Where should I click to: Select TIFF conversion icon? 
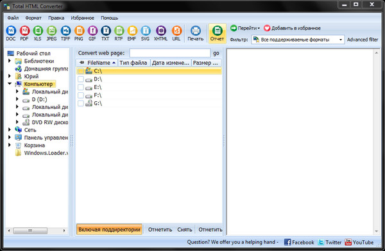click(65, 31)
